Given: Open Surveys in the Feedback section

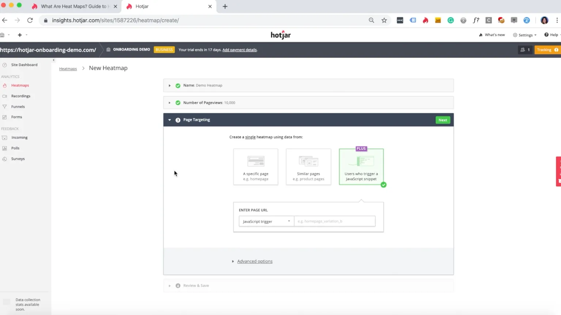Looking at the screenshot, I should pyautogui.click(x=18, y=159).
